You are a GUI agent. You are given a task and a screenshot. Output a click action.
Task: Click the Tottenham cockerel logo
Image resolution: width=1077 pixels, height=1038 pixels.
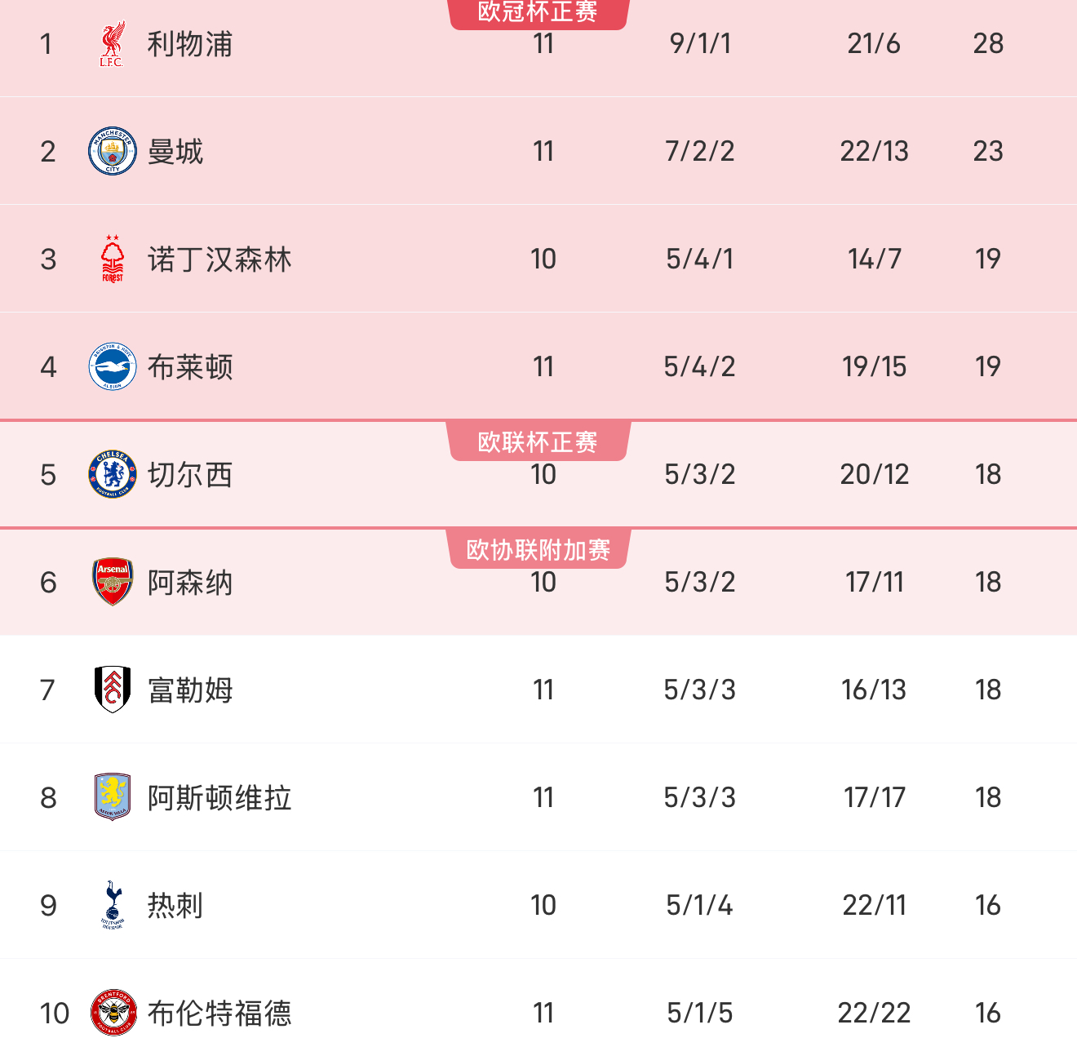[x=113, y=905]
